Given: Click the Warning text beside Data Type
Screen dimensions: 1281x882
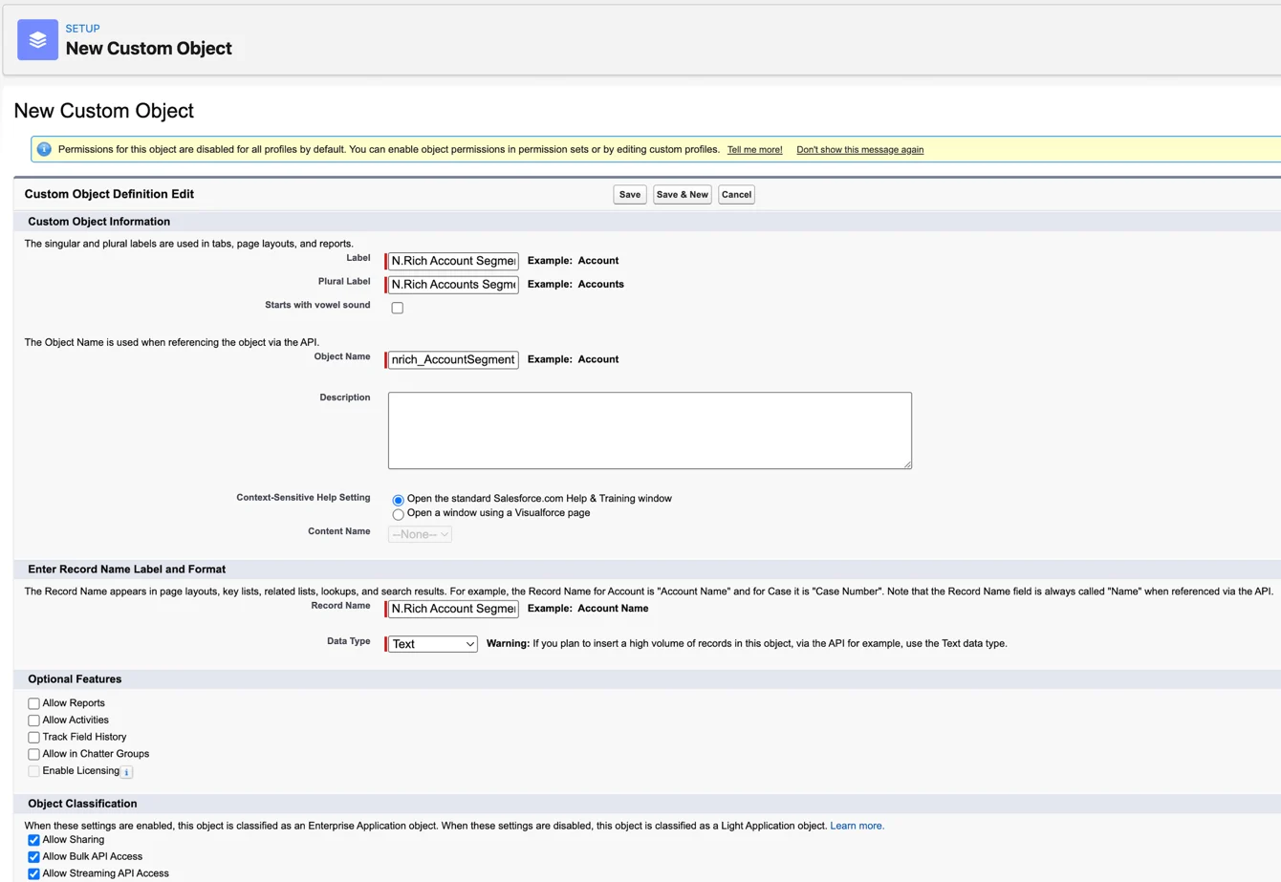Looking at the screenshot, I should point(747,644).
